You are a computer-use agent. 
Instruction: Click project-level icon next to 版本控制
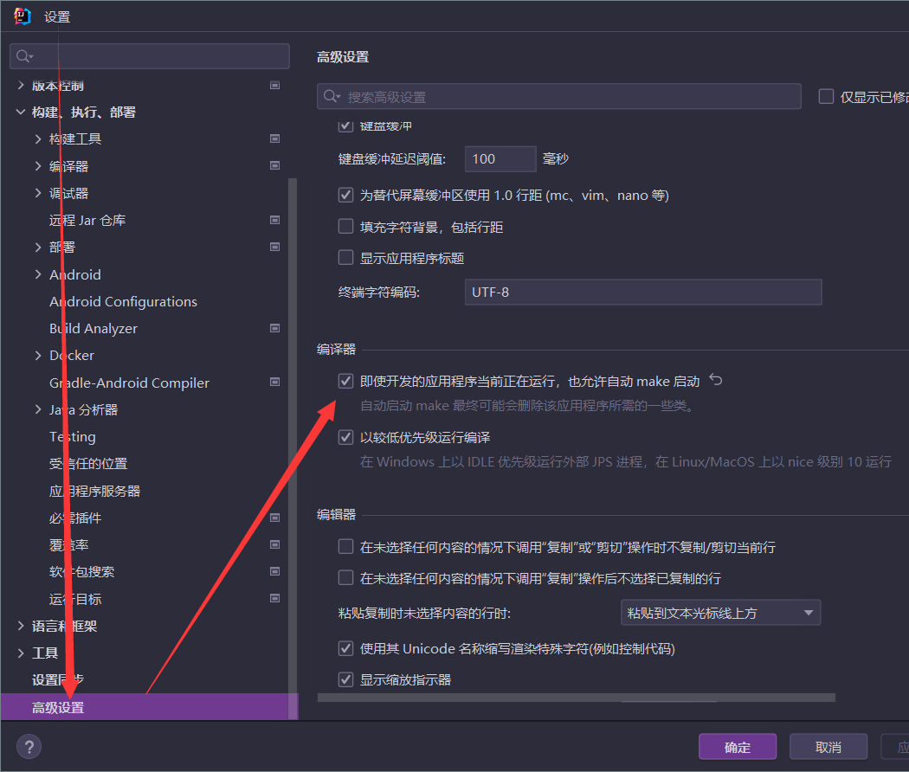click(274, 86)
